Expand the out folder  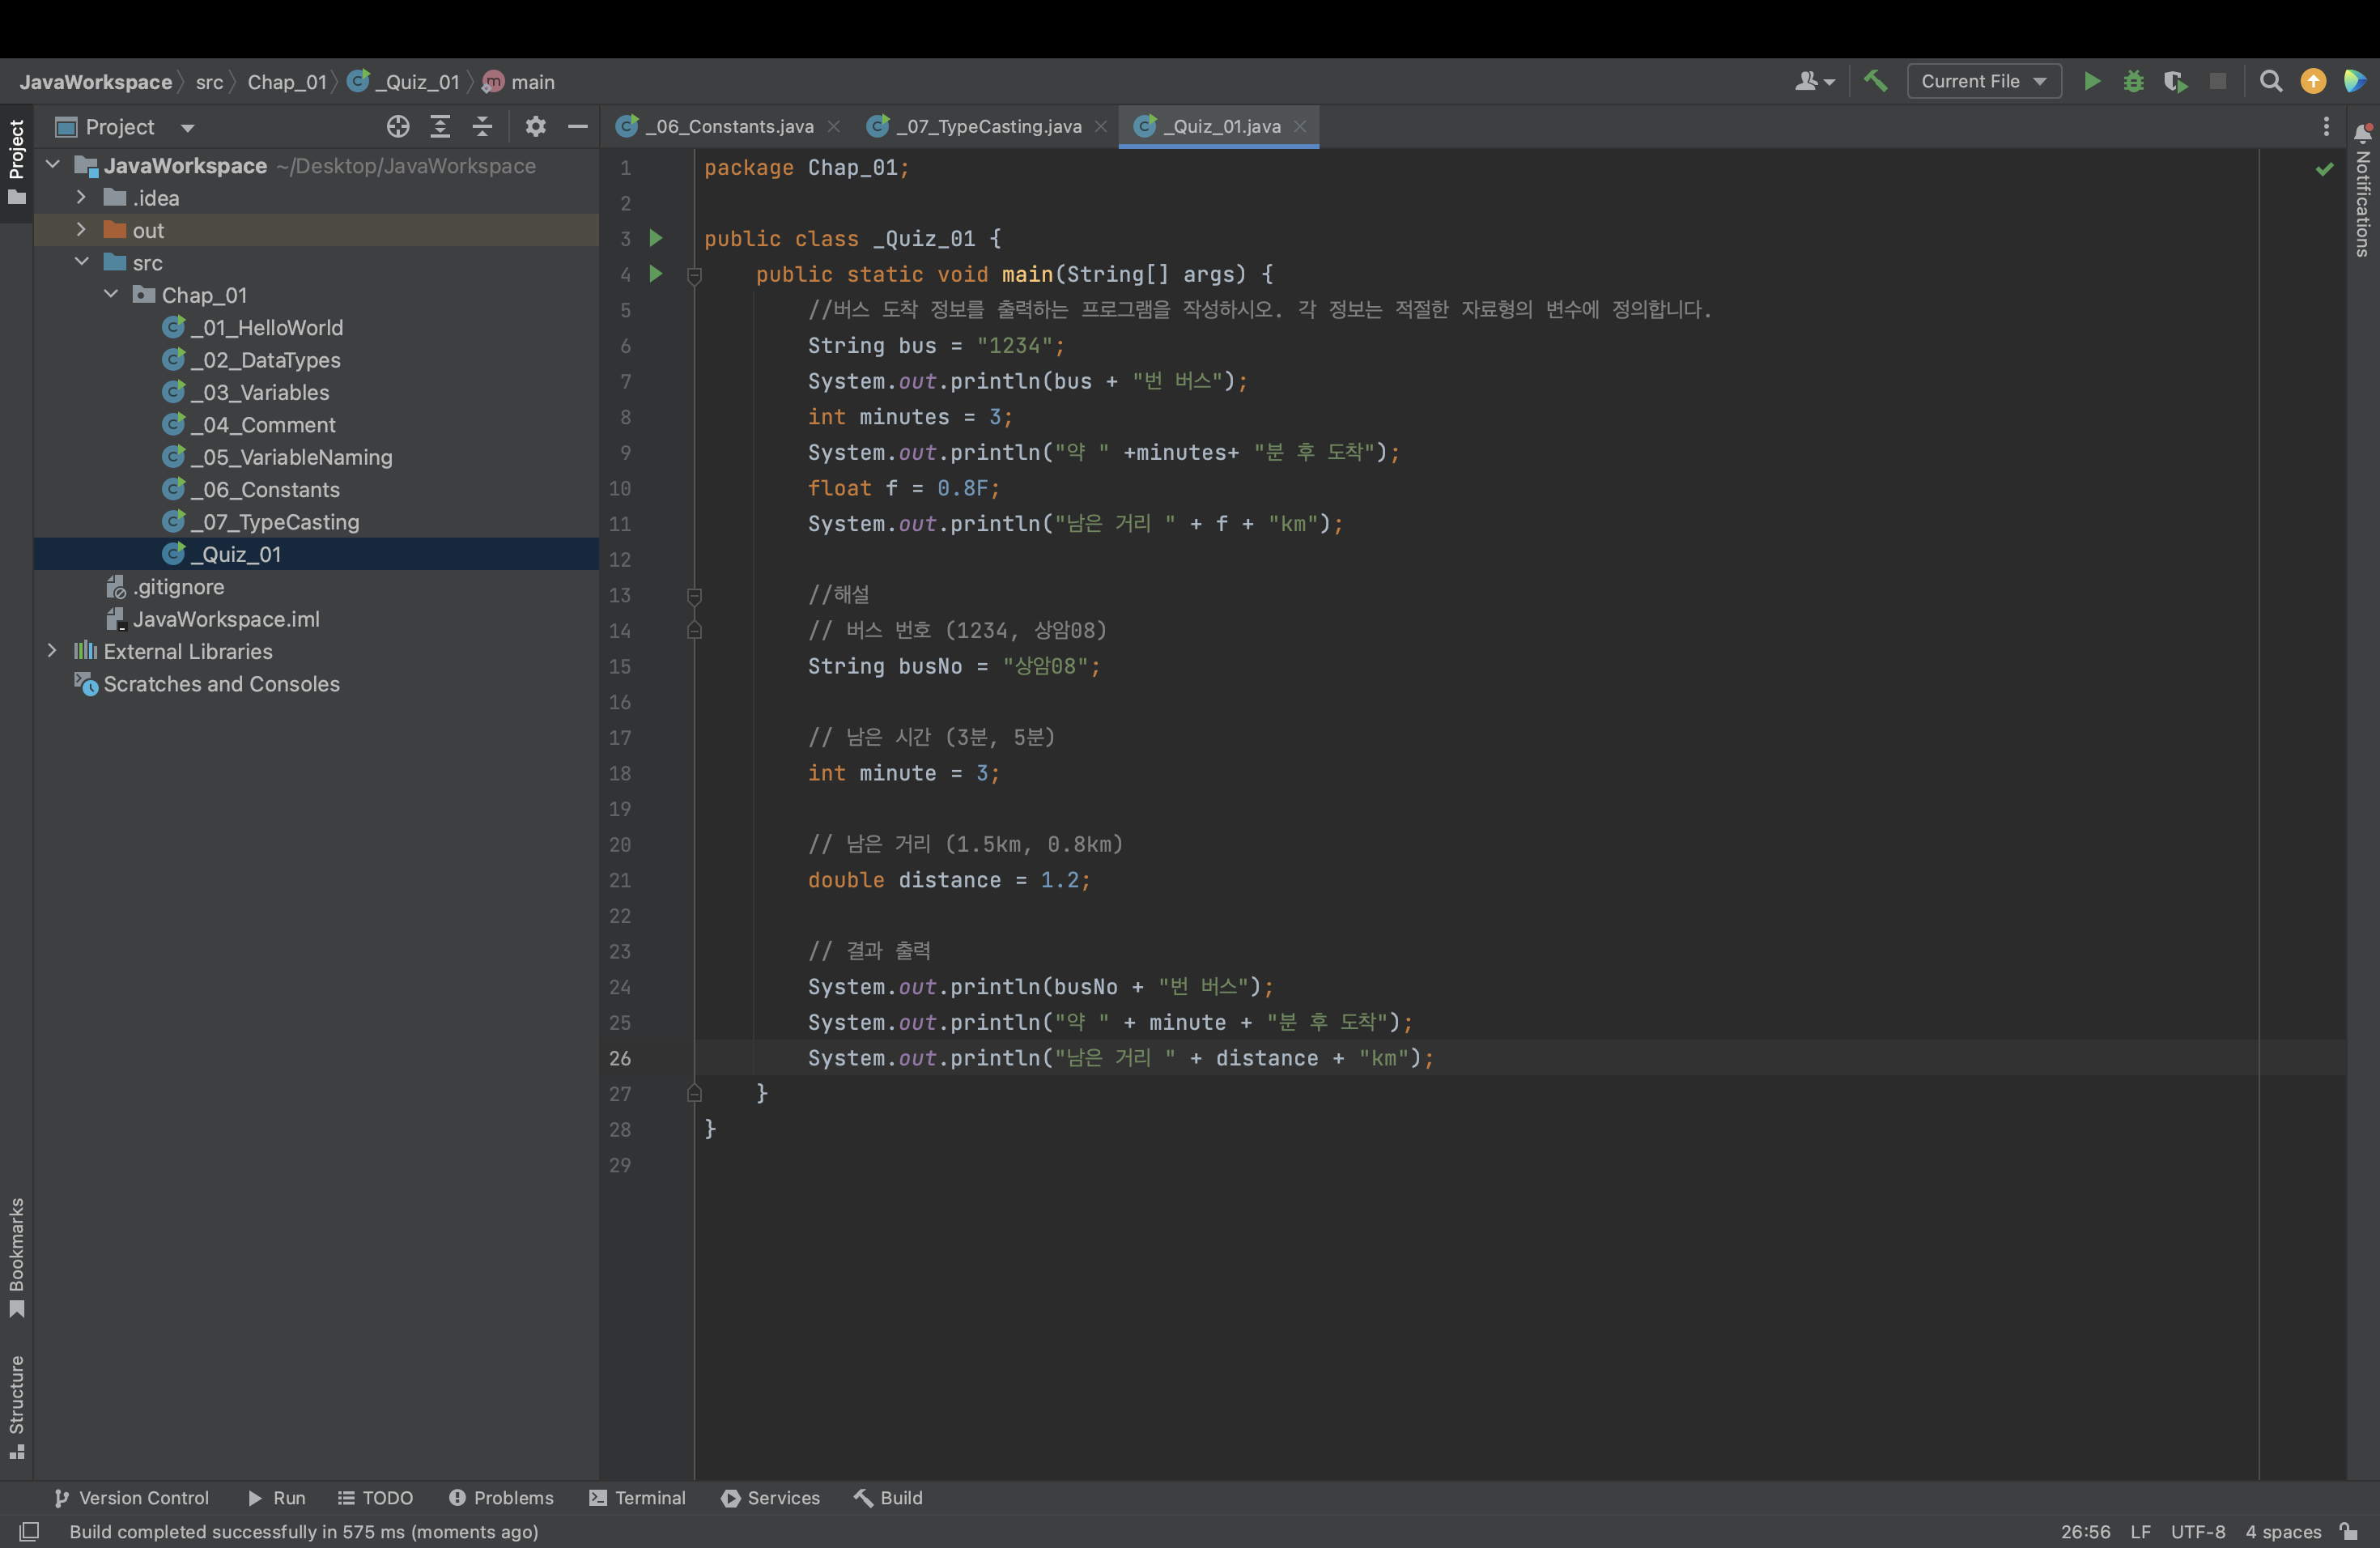coord(82,230)
